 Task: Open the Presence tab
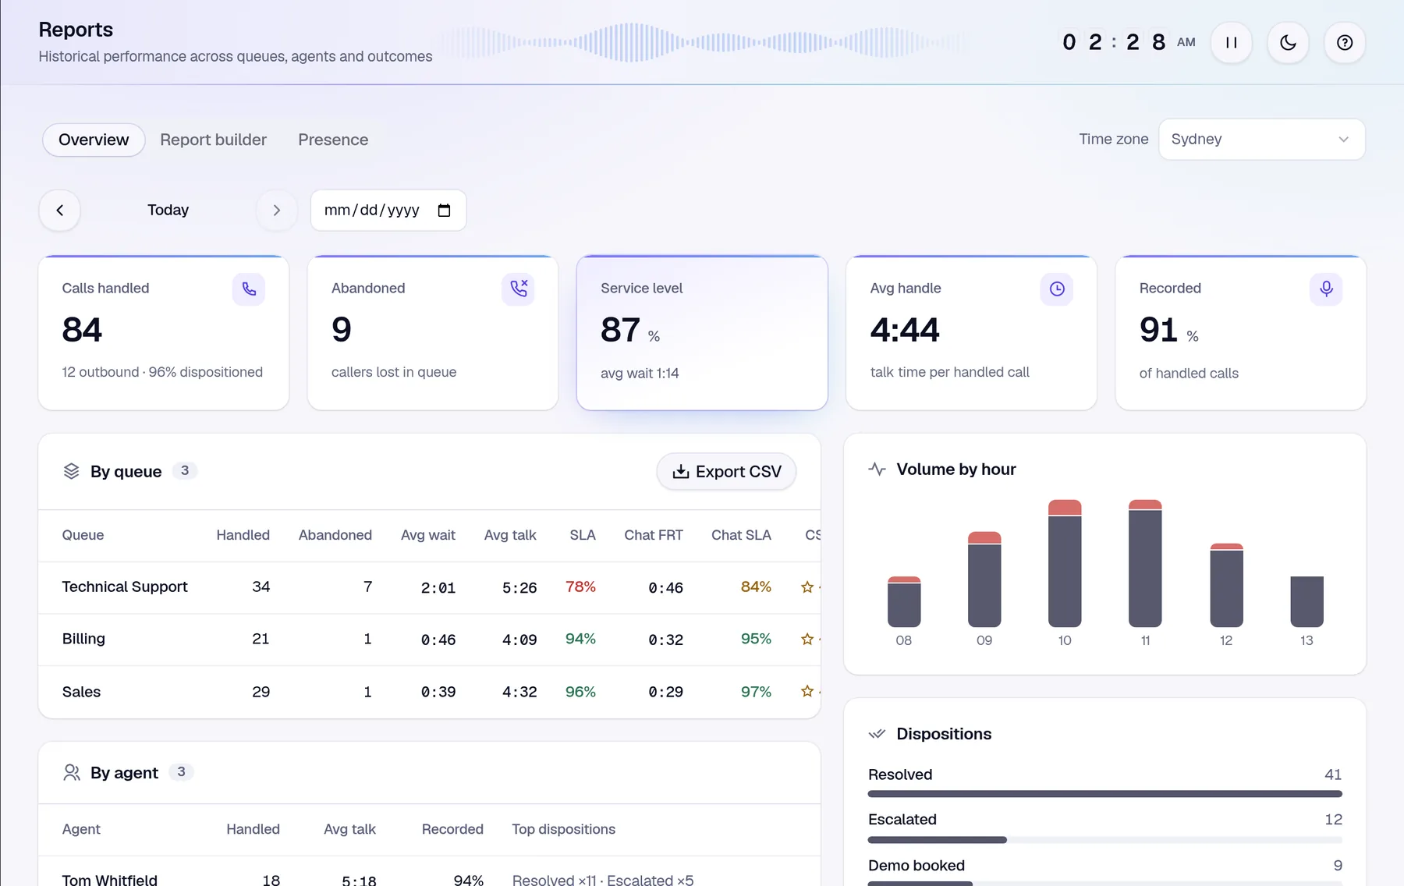pos(333,140)
